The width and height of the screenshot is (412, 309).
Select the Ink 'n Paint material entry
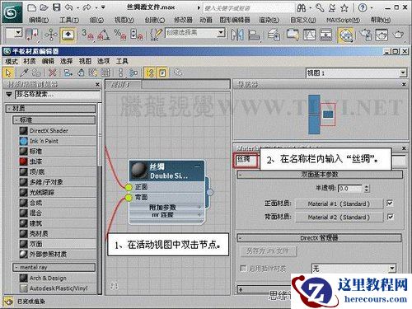(58, 141)
